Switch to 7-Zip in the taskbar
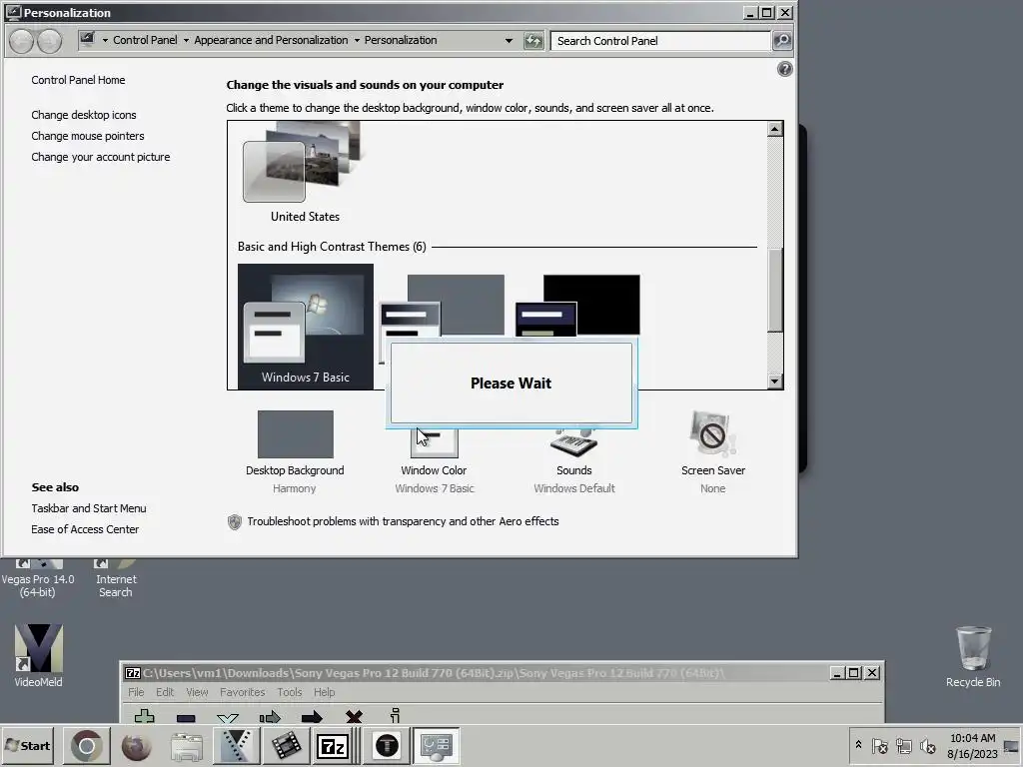The height and width of the screenshot is (767, 1023). click(x=335, y=746)
